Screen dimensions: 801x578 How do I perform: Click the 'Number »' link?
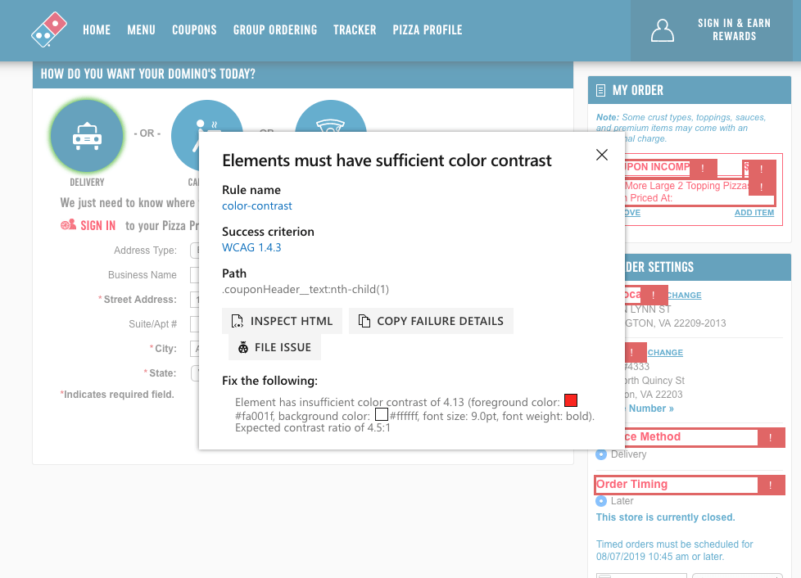pyautogui.click(x=651, y=409)
